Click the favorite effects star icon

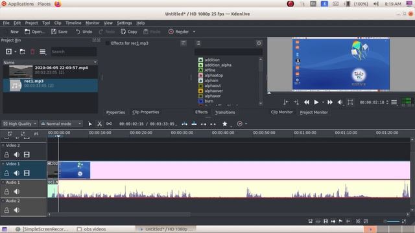225,124
